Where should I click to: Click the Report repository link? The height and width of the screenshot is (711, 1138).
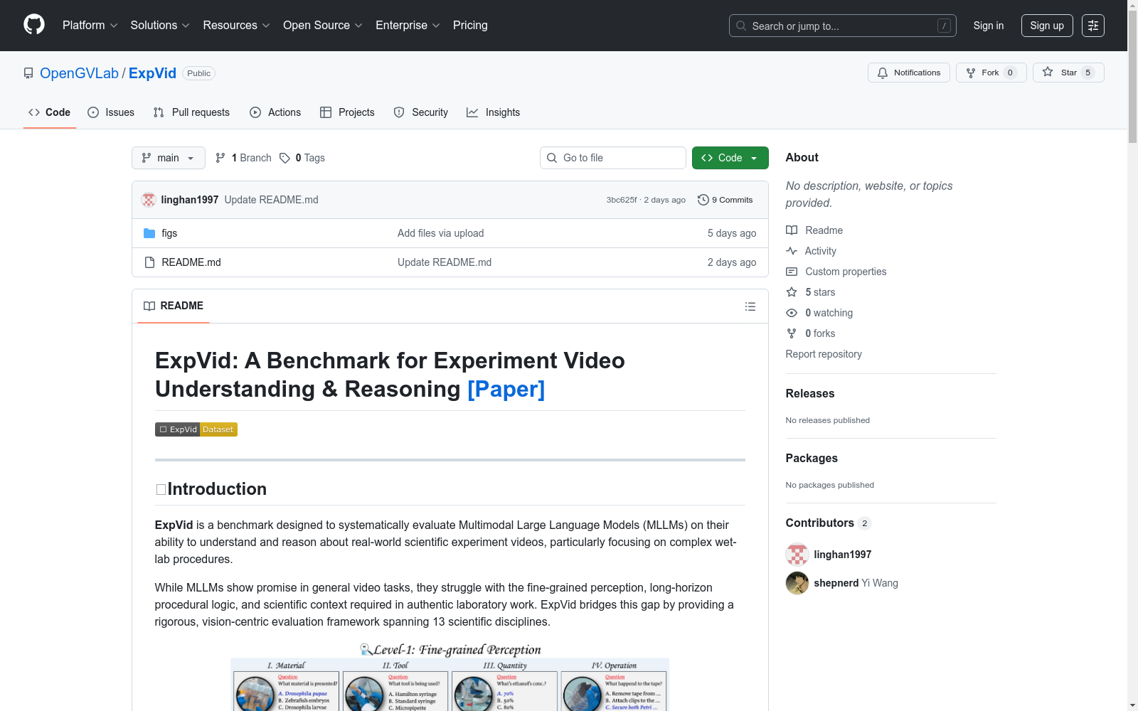[x=824, y=354]
